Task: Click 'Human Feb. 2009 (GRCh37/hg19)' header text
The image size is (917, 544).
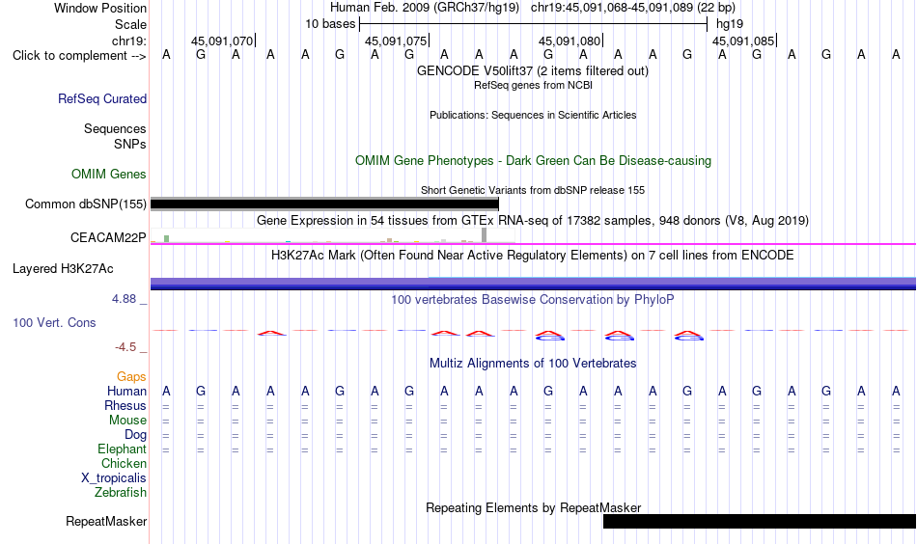Action: click(425, 8)
